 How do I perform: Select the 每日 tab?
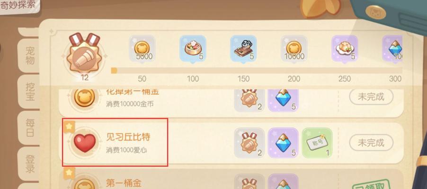tap(29, 128)
